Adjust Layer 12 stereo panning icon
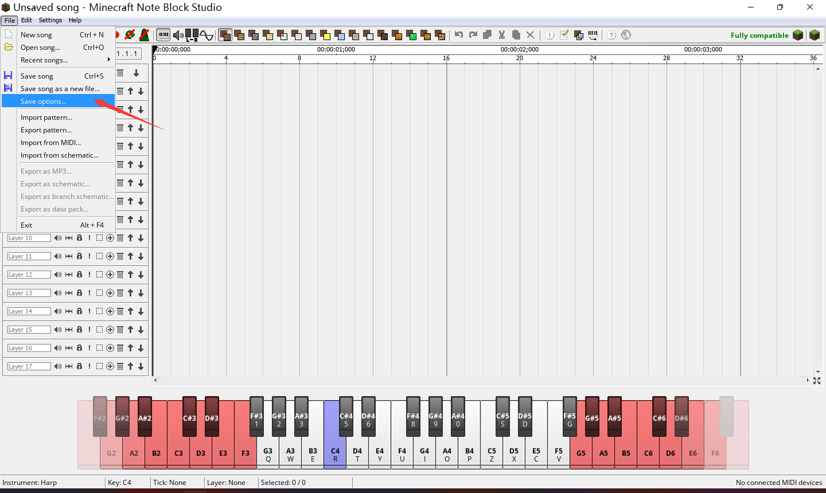Screen dimensions: 826x493 click(x=69, y=275)
